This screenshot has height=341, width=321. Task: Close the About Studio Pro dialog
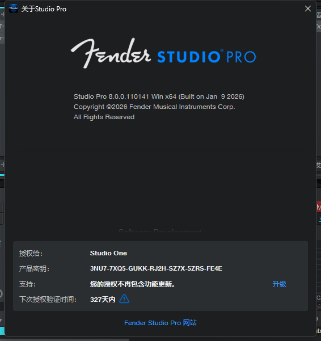308,9
